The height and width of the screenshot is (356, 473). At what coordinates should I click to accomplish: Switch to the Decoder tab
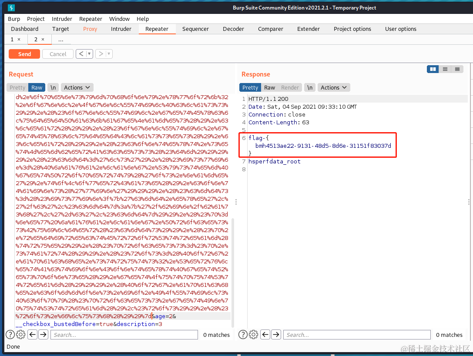[x=234, y=29]
